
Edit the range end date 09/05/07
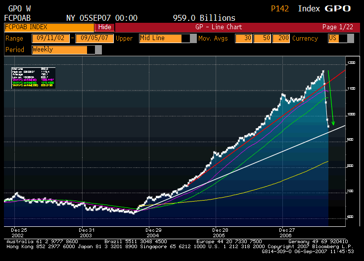pos(94,38)
